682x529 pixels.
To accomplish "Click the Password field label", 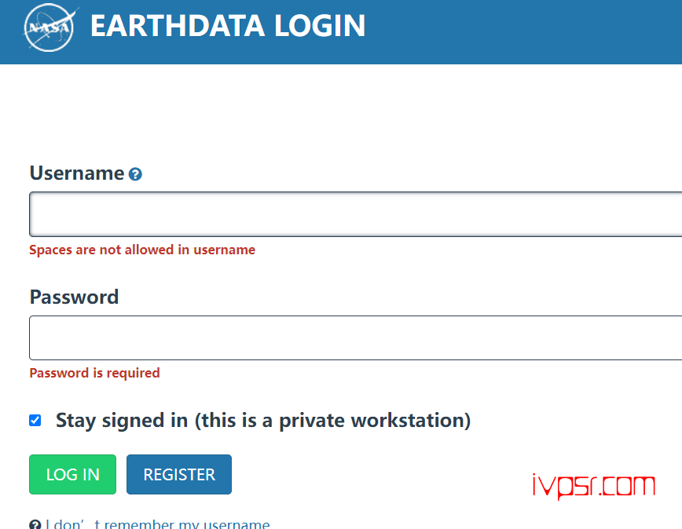I will (x=74, y=297).
